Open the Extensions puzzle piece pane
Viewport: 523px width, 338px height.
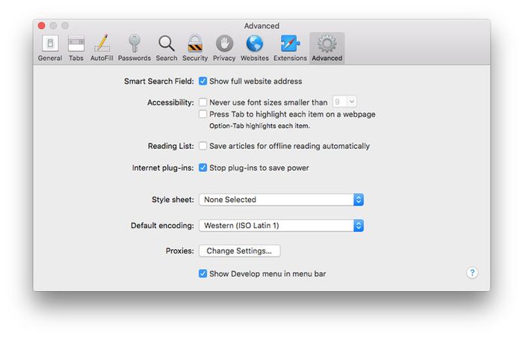coord(290,48)
